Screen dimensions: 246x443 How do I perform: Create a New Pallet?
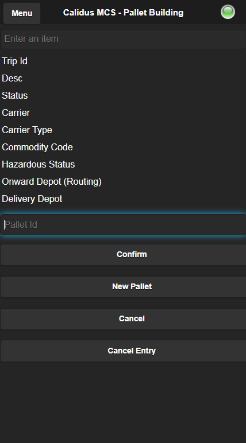click(x=123, y=286)
